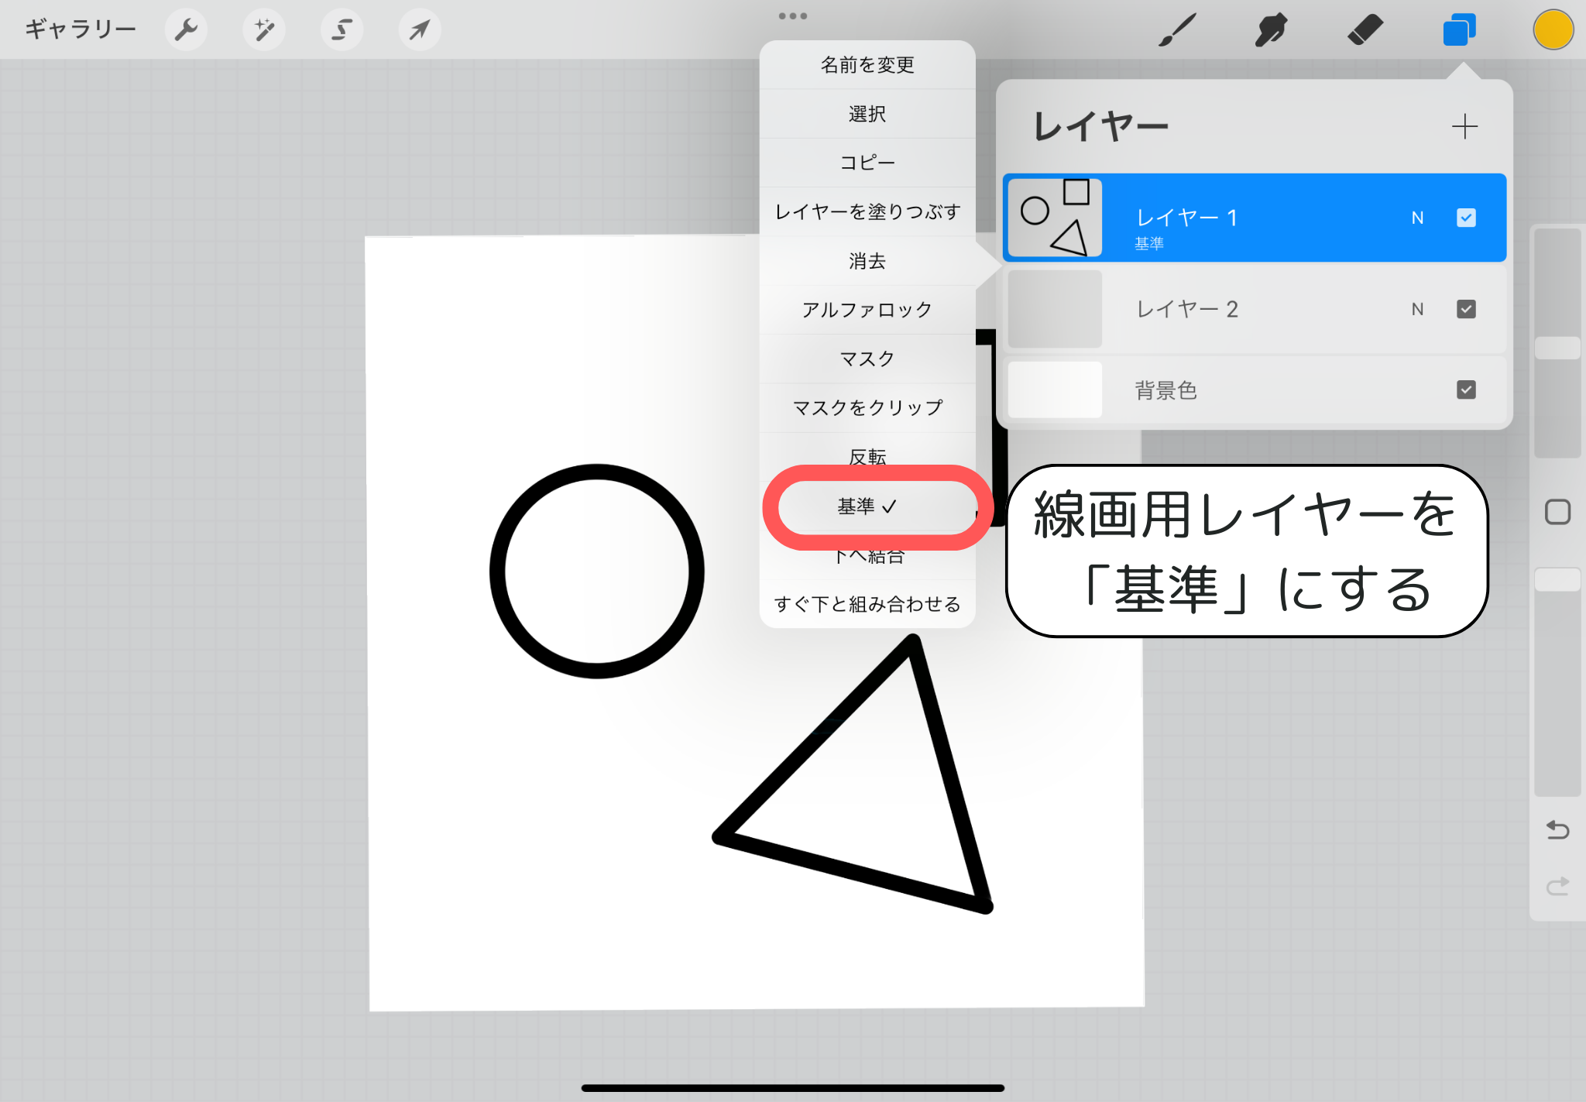Tap the undo arrow in sidebar
Screen dimensions: 1586x1102
[1557, 830]
